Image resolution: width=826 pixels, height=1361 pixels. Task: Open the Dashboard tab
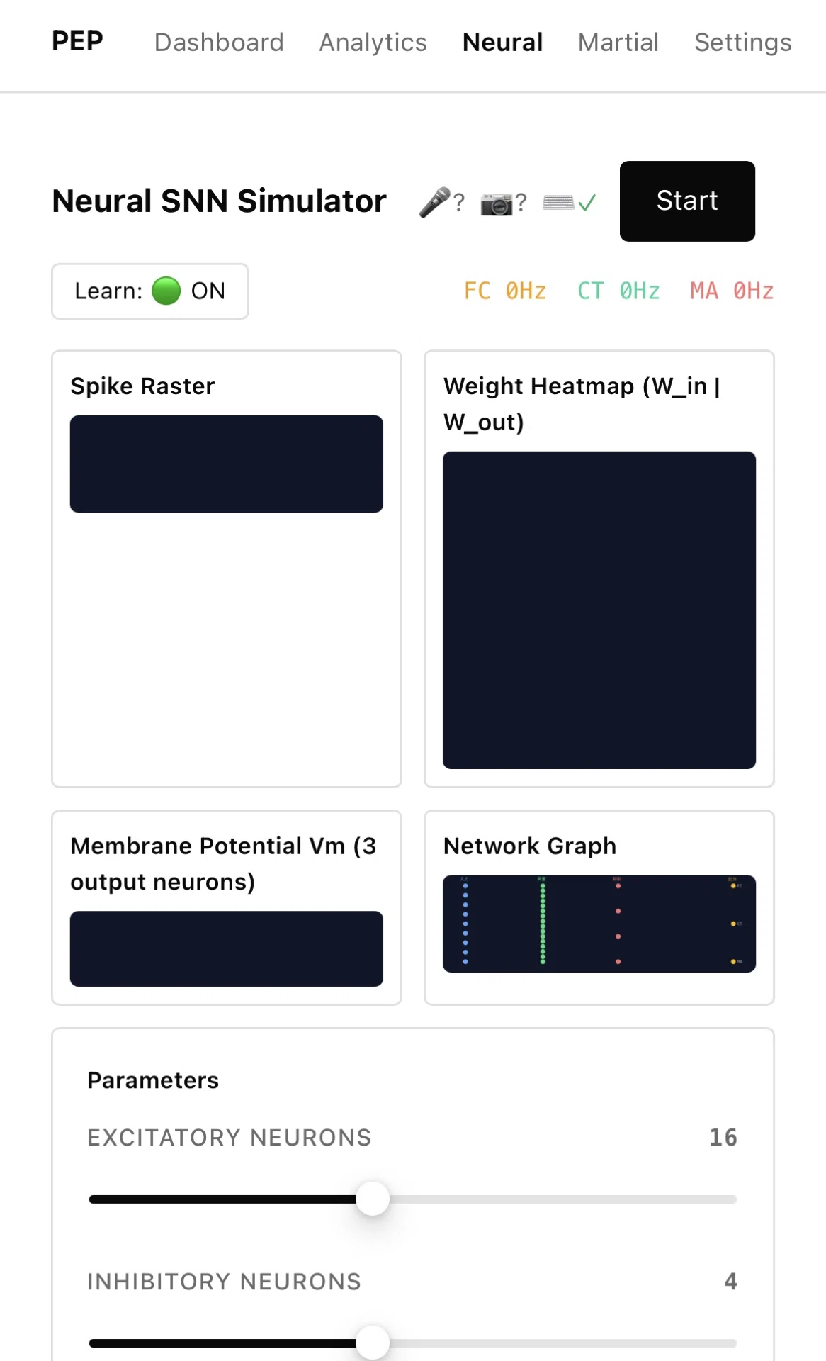pyautogui.click(x=219, y=43)
